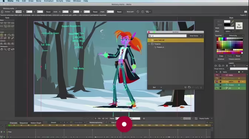
Task: Open the Group name filter dropdown
Action: point(221,69)
